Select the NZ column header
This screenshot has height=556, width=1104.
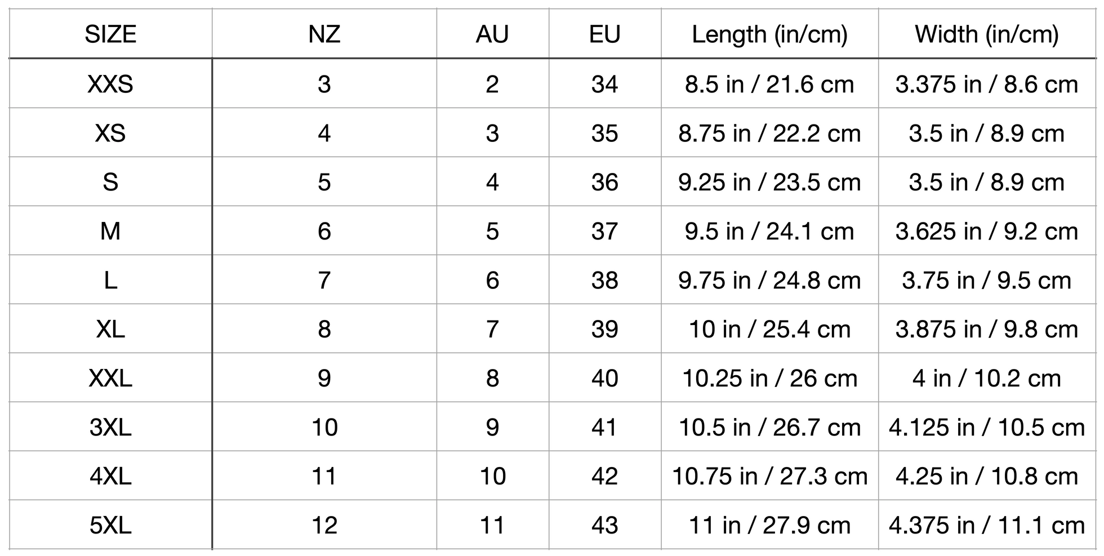pyautogui.click(x=324, y=34)
